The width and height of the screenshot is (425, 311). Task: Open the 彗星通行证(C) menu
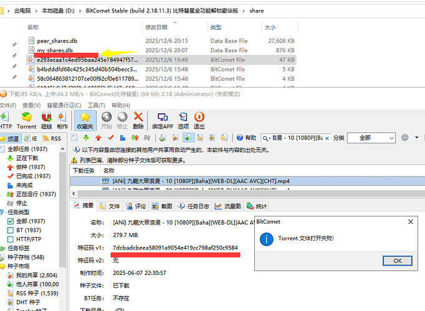tap(64, 105)
